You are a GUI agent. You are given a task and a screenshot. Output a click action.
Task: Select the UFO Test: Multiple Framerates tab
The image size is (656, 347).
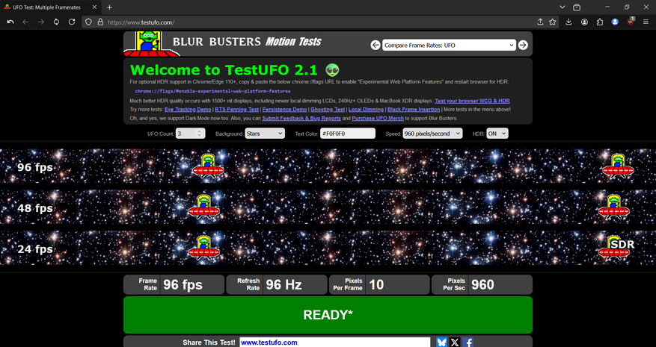52,7
